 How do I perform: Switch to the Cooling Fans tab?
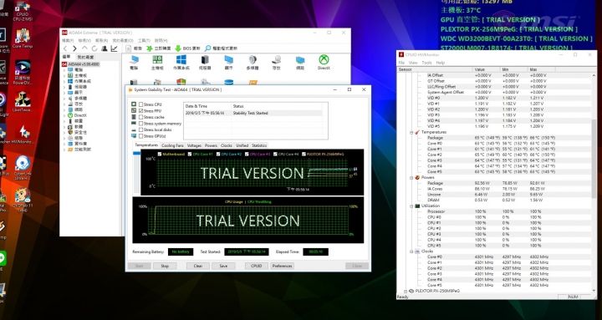point(172,145)
